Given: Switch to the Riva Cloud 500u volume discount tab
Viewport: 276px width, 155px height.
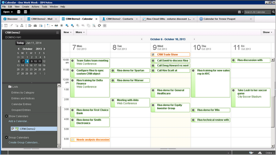Looking at the screenshot, I should tap(168, 19).
